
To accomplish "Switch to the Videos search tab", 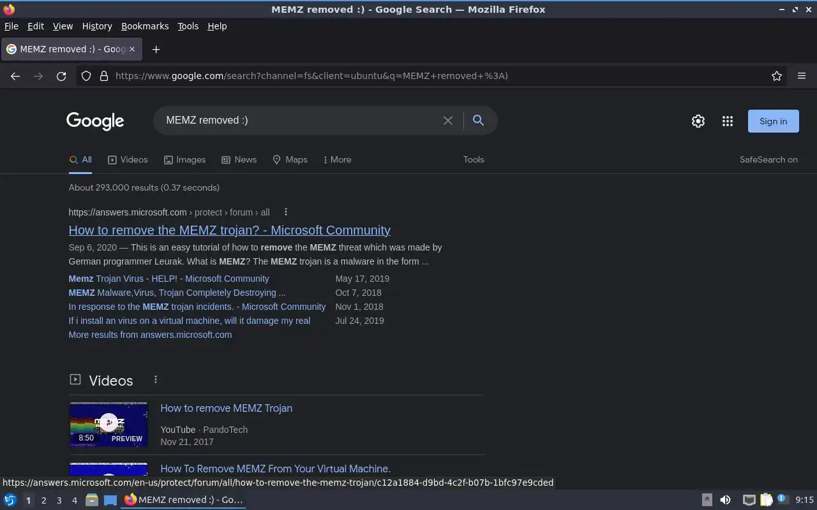I will tap(128, 159).
